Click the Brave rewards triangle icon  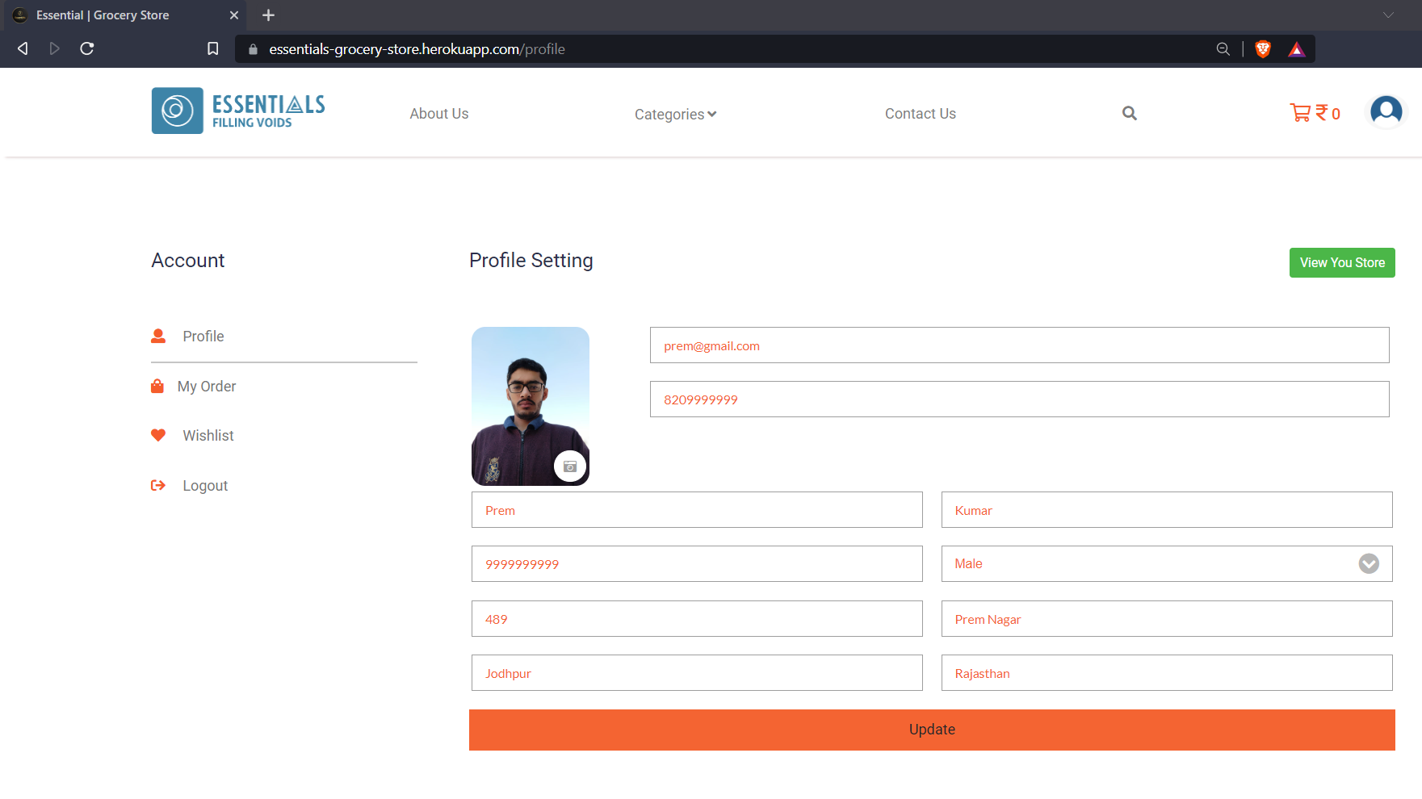tap(1297, 49)
